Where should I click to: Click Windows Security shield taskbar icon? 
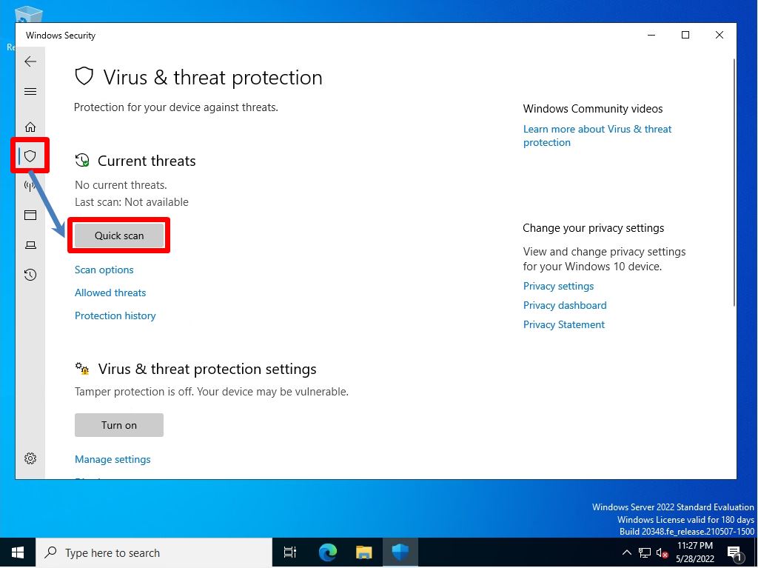(400, 552)
